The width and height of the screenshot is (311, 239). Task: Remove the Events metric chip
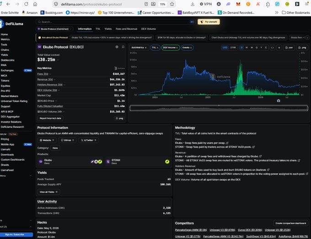[191, 48]
